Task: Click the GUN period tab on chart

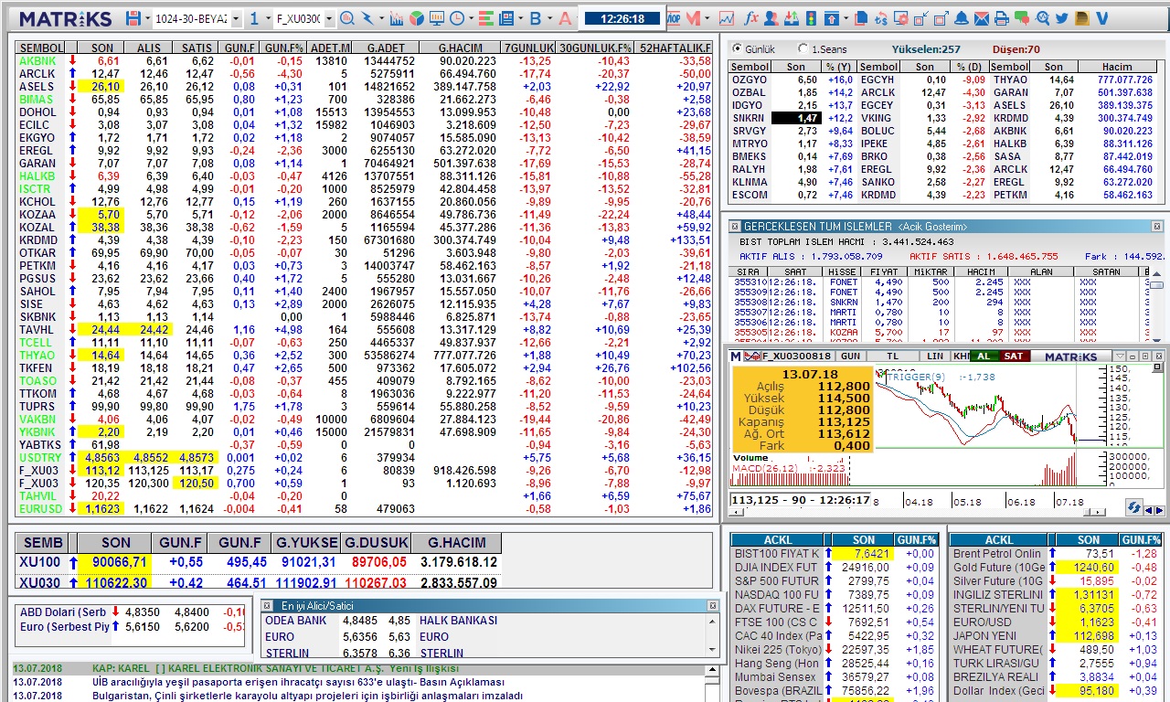Action: pos(850,356)
